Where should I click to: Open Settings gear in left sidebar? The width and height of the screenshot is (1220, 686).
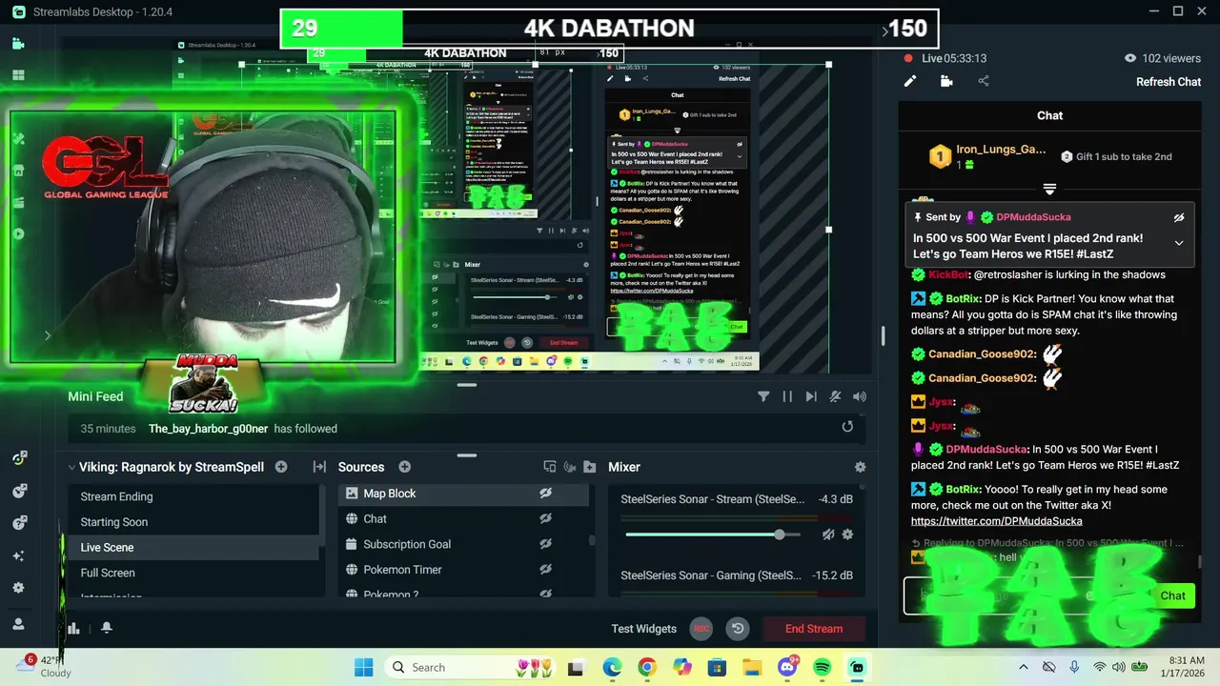pyautogui.click(x=18, y=588)
